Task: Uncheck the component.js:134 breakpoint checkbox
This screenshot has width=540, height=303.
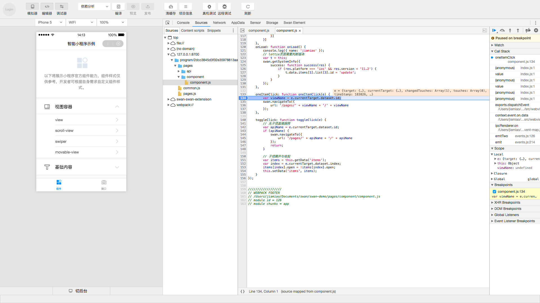Action: (x=494, y=192)
